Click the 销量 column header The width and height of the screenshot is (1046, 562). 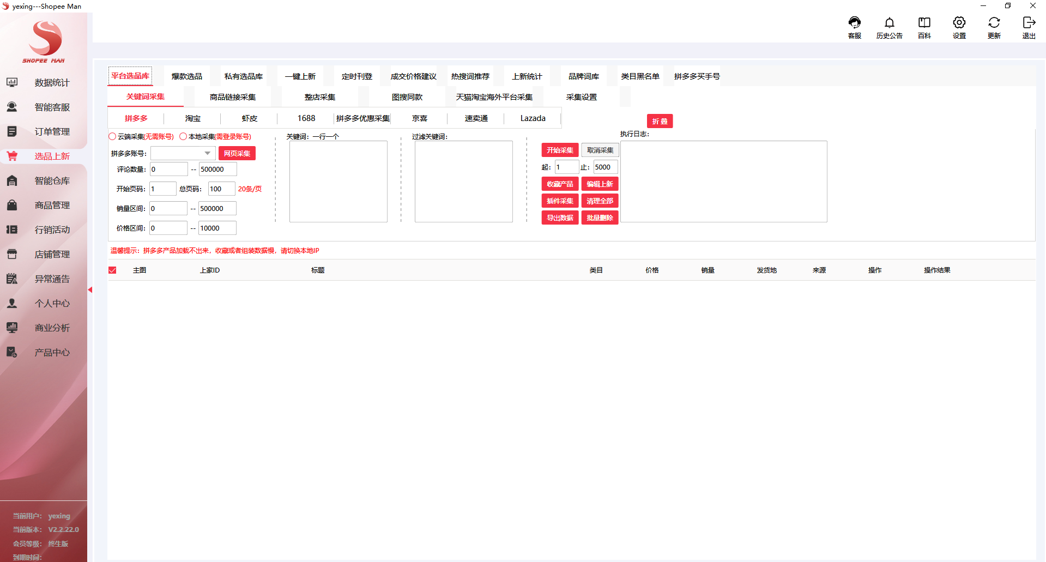(x=708, y=270)
